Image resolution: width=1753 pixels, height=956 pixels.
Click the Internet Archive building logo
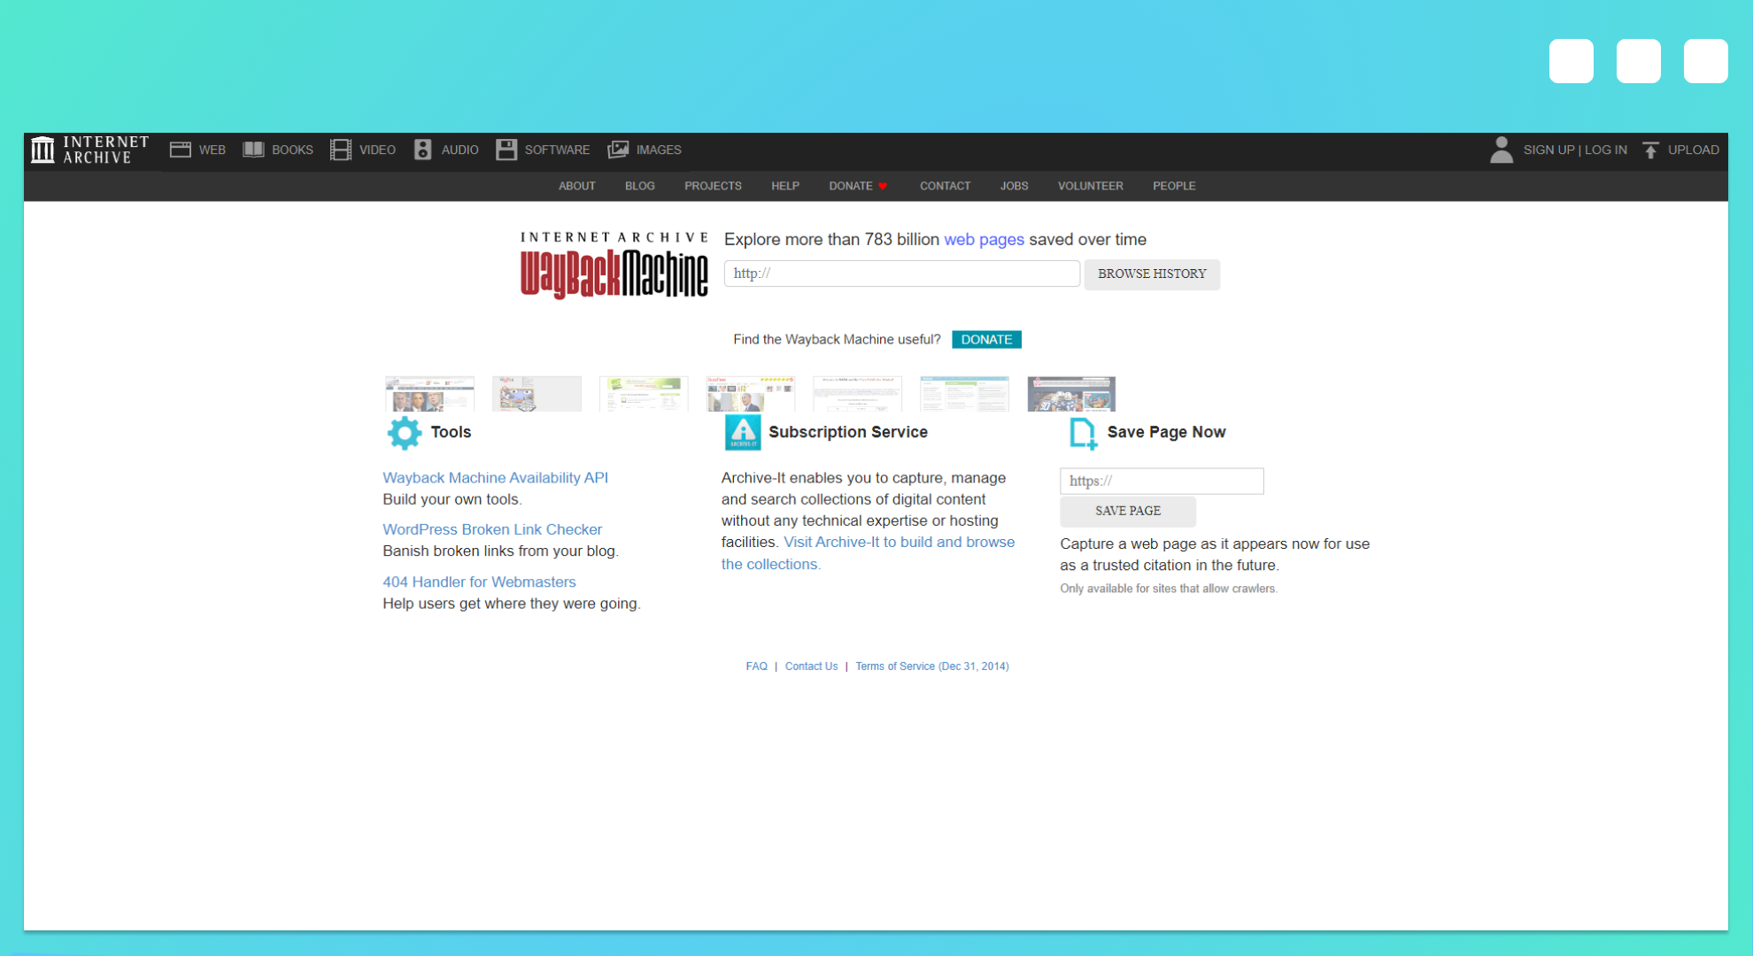point(42,150)
